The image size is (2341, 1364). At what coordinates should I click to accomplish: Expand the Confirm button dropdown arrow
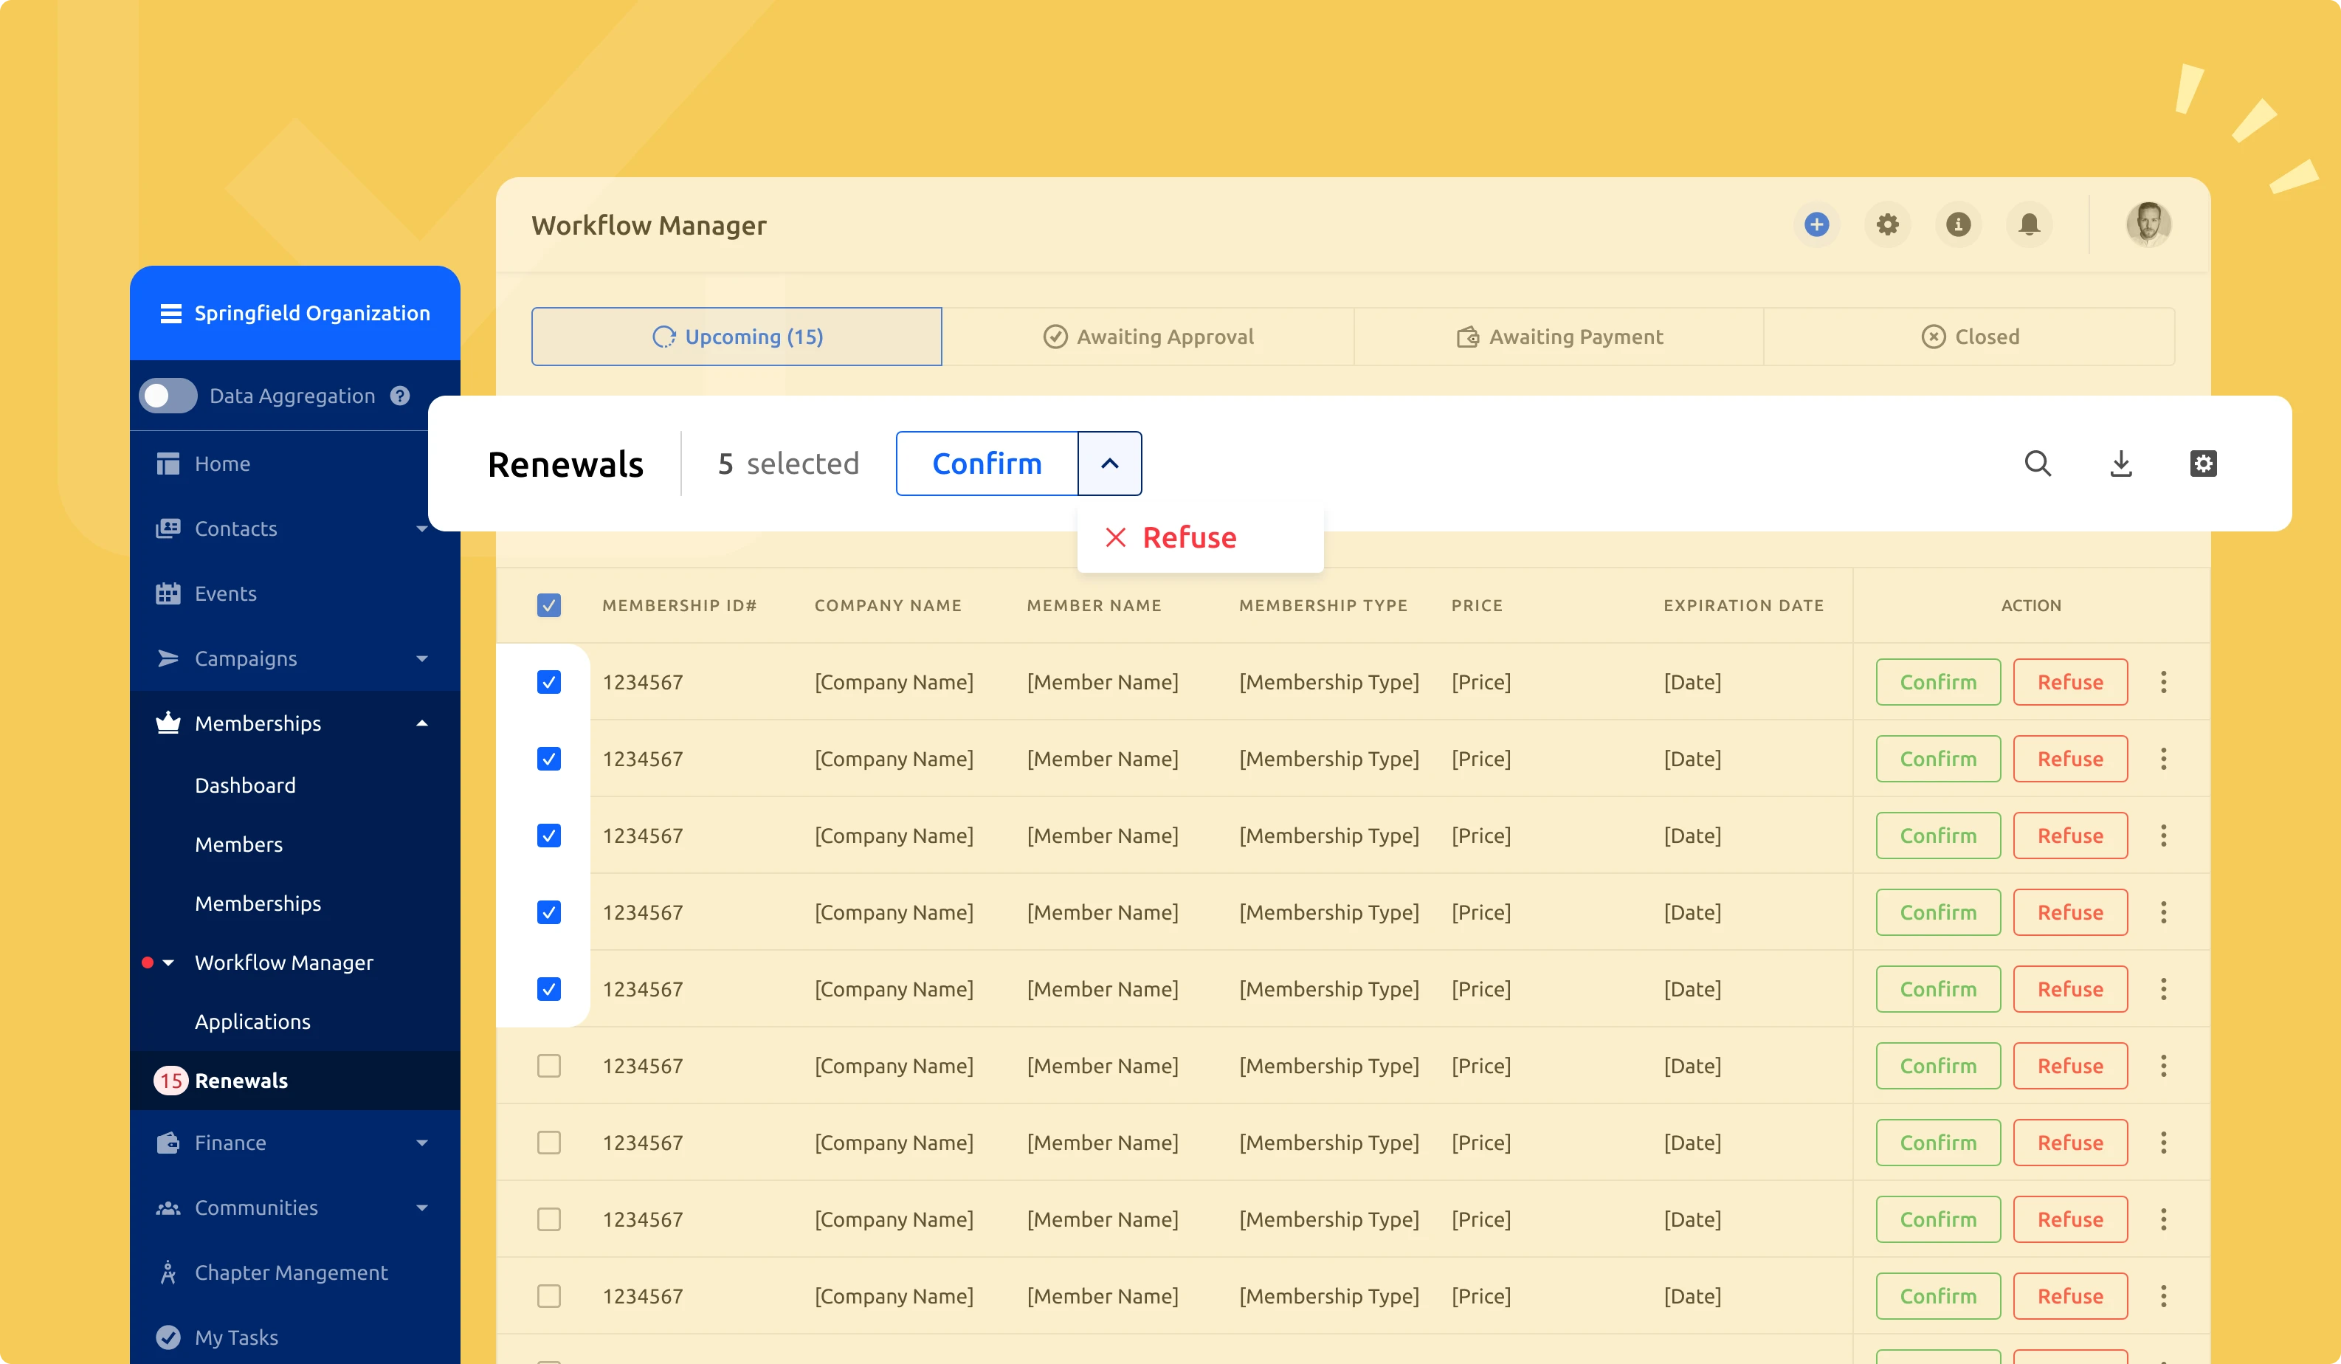[x=1111, y=463]
